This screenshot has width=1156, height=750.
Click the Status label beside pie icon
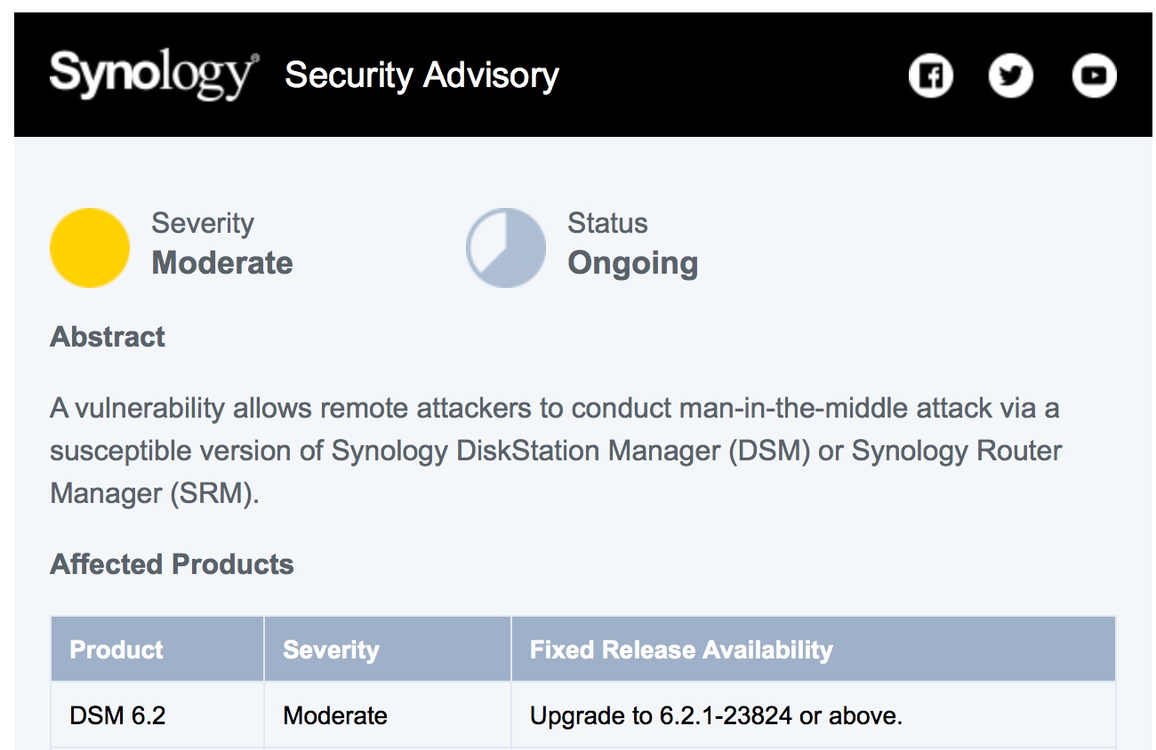(607, 223)
